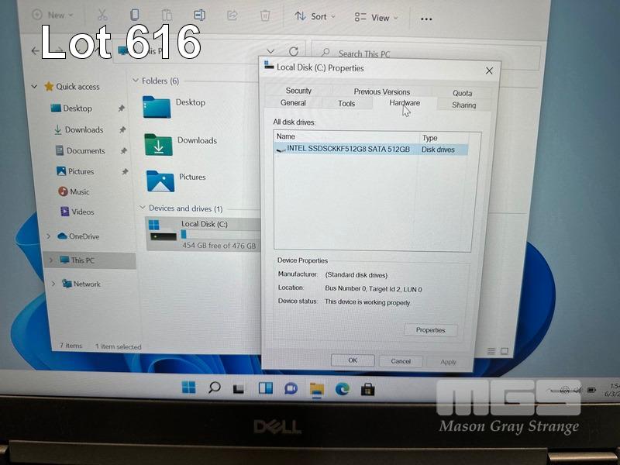This screenshot has width=620, height=465.
Task: Expand the OneDrive tree node
Action: pos(50,236)
